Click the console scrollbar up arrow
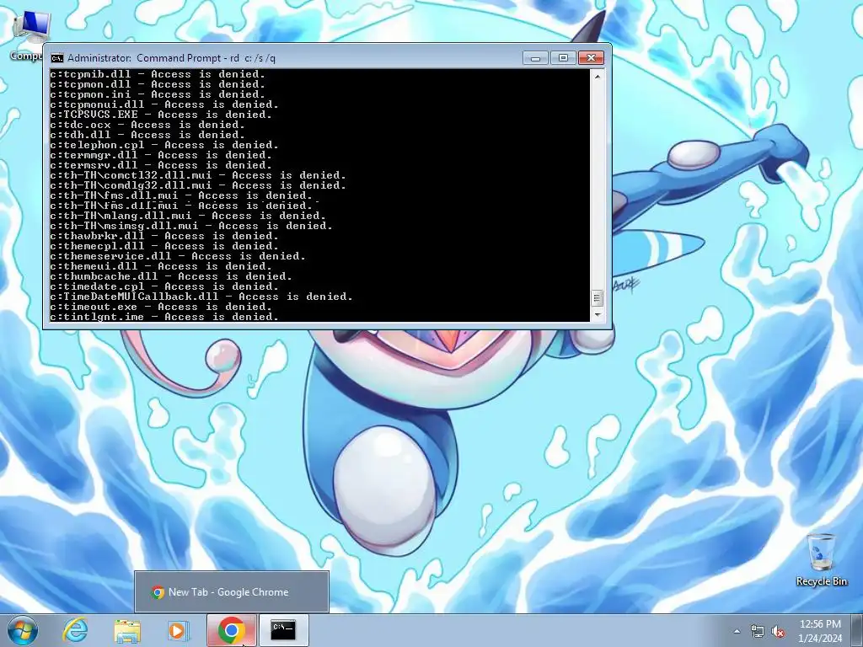Image resolution: width=863 pixels, height=647 pixels. 598,77
